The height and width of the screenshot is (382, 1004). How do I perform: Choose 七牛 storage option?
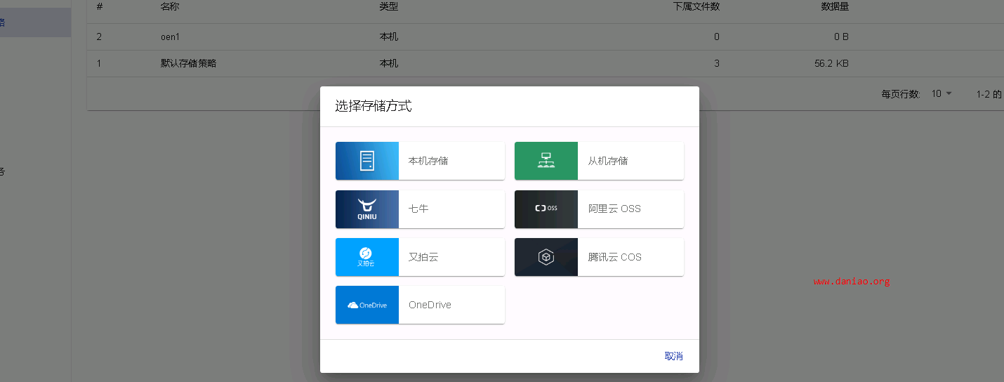coord(420,209)
